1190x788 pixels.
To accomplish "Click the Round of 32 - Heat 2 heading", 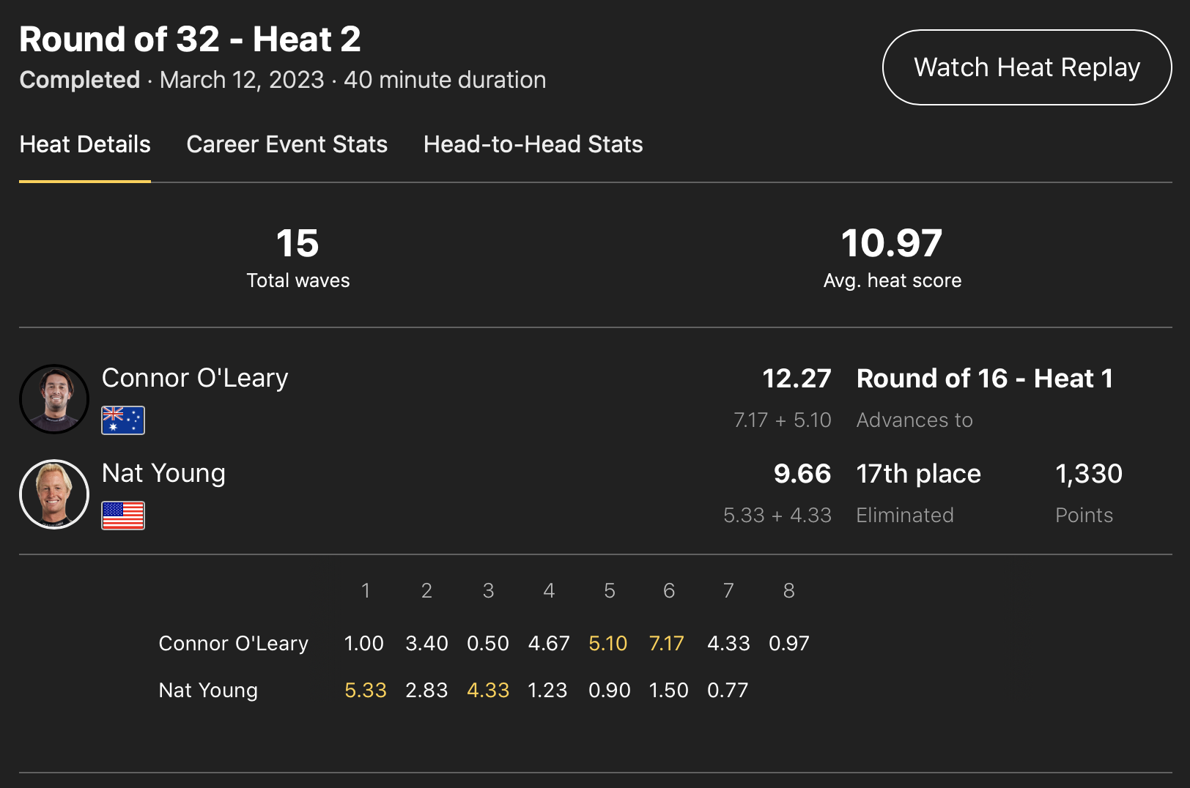I will coord(190,40).
